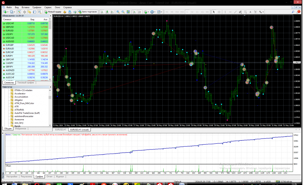Select the EURJPY row in Market Watch
Viewport: 303px width, 185px height.
click(10, 56)
